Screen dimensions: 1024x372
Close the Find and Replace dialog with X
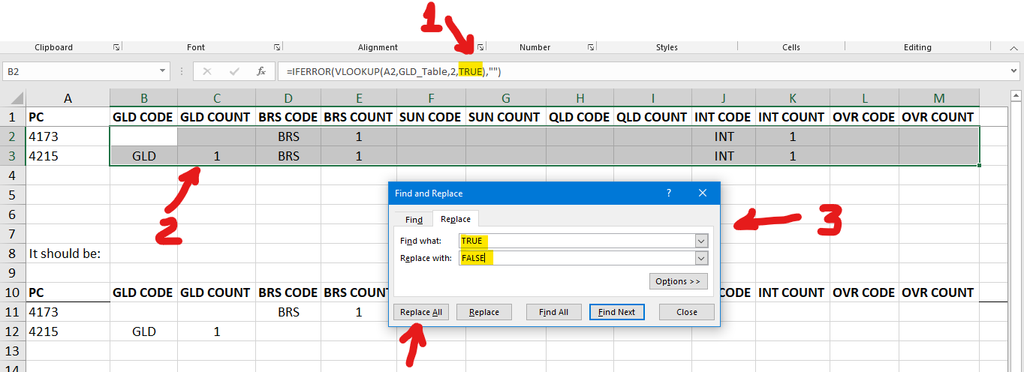pos(703,193)
